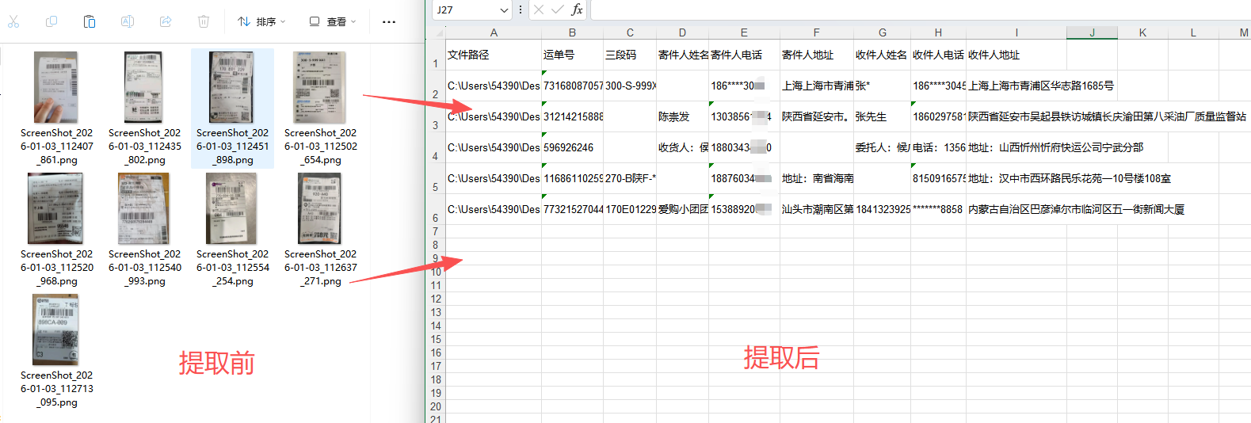Click the Cut scissors icon in Explorer toolbar

[13, 21]
